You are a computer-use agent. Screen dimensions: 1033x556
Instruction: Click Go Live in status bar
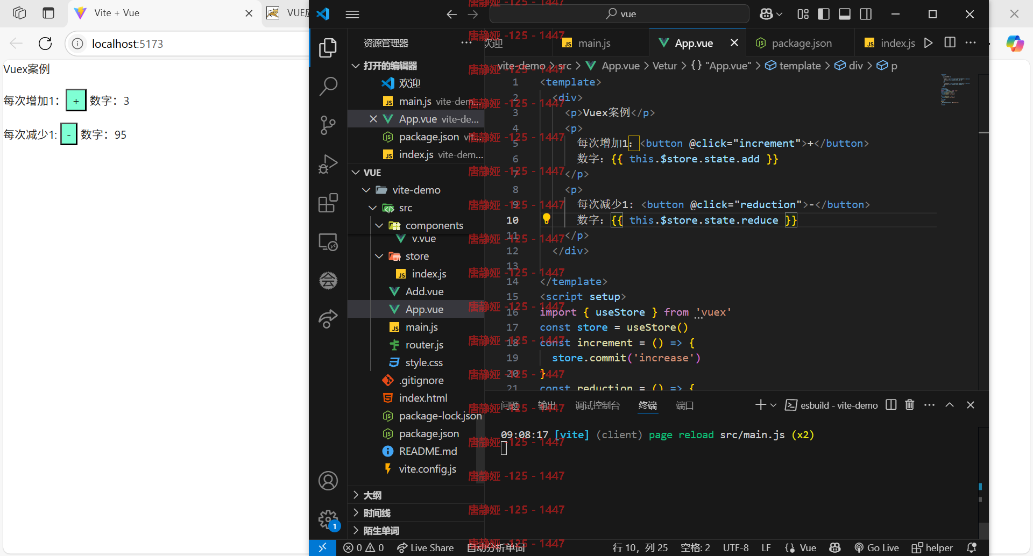[876, 547]
